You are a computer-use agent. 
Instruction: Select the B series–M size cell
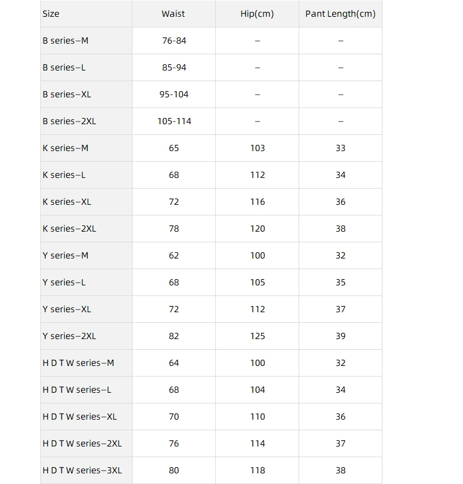pos(65,41)
